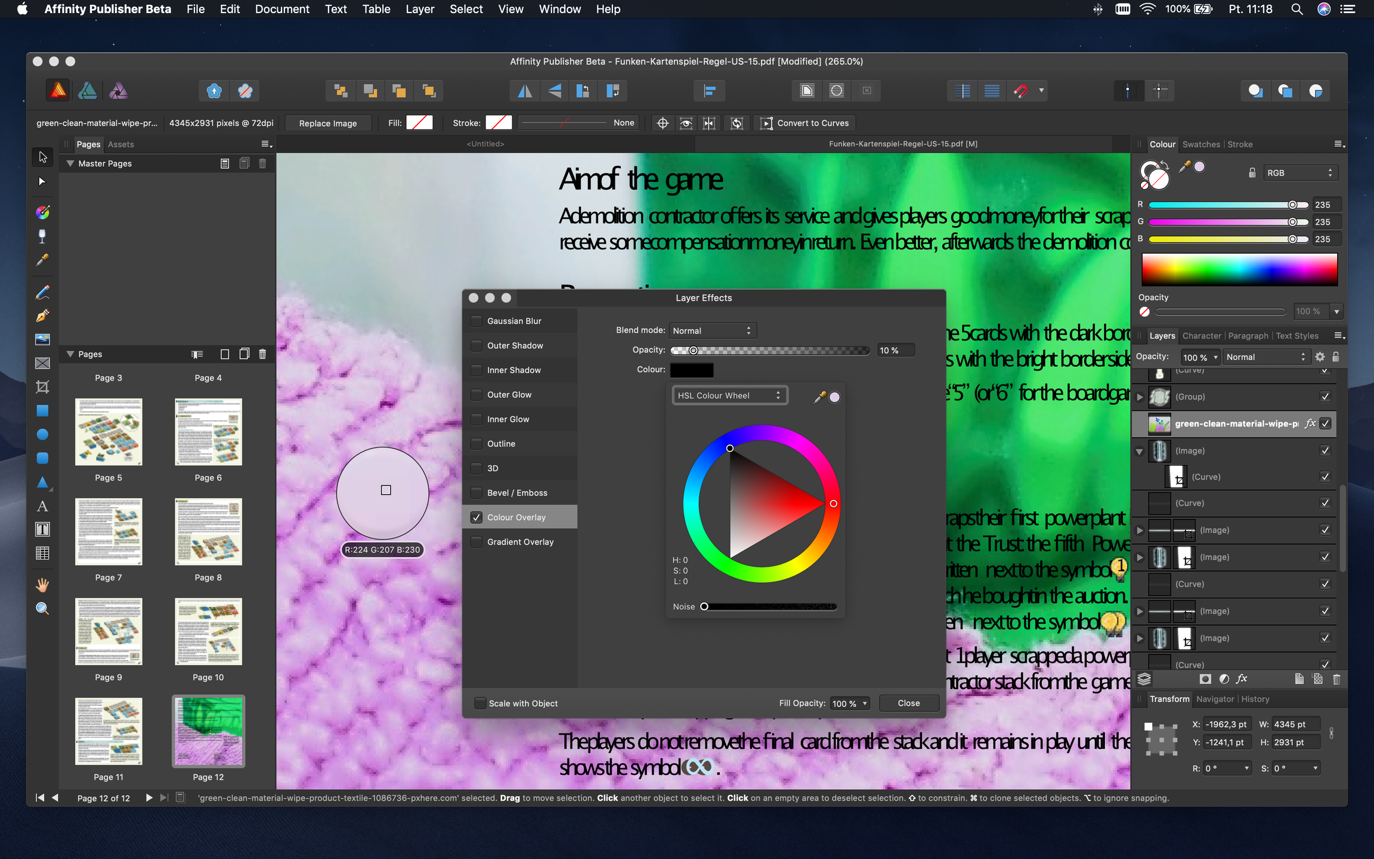
Task: Check the Scale with Object option
Action: pos(479,703)
